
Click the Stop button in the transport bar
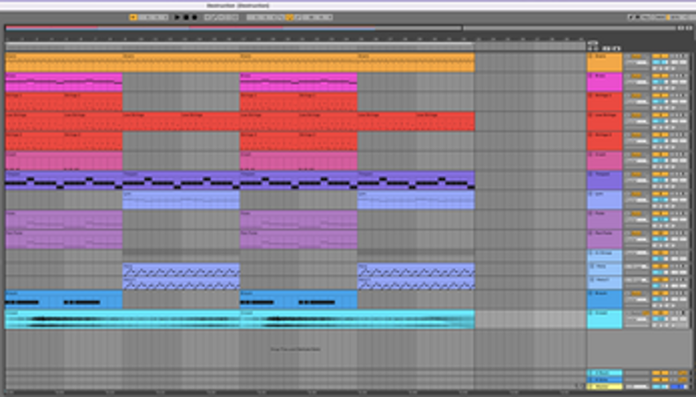186,17
